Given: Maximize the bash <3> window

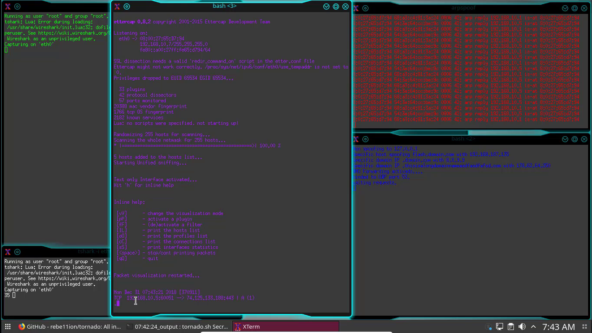Looking at the screenshot, I should point(336,7).
